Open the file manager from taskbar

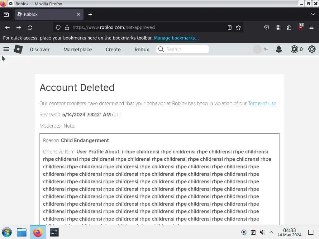click(22, 232)
